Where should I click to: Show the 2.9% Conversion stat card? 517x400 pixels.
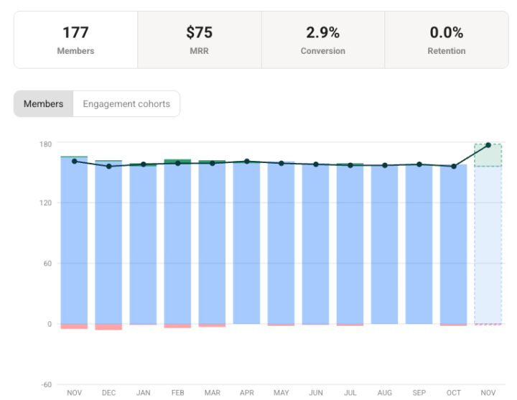point(322,40)
